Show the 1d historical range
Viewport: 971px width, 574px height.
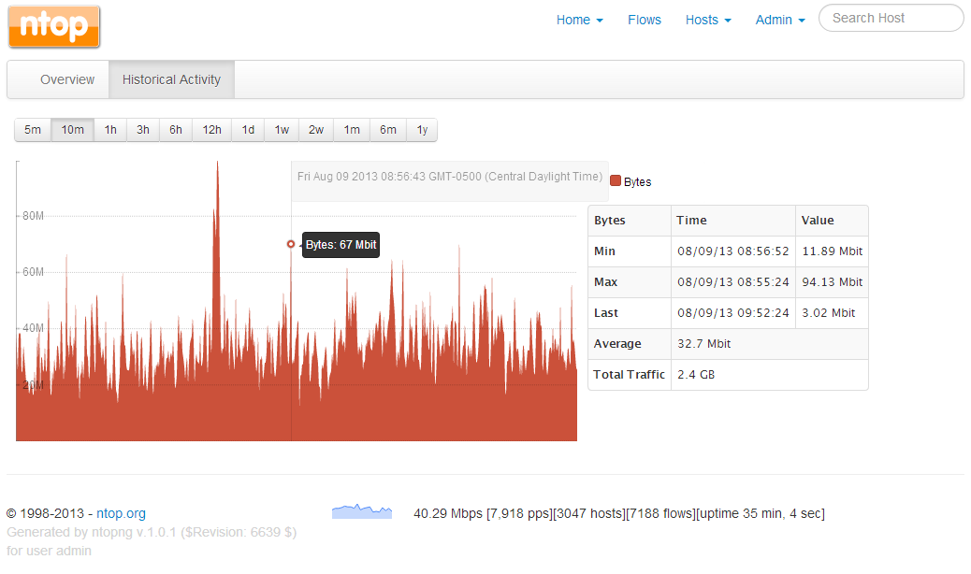point(248,130)
